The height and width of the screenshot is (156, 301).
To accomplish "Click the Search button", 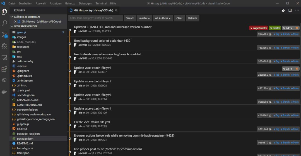I will (x=130, y=18).
